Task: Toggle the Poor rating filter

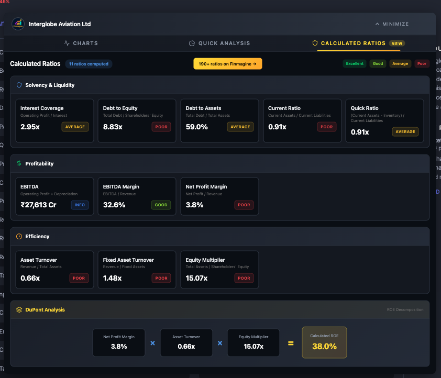Action: (x=422, y=63)
